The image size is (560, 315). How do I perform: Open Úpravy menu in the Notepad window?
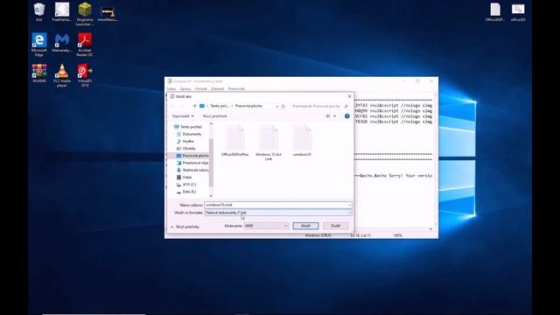[185, 88]
